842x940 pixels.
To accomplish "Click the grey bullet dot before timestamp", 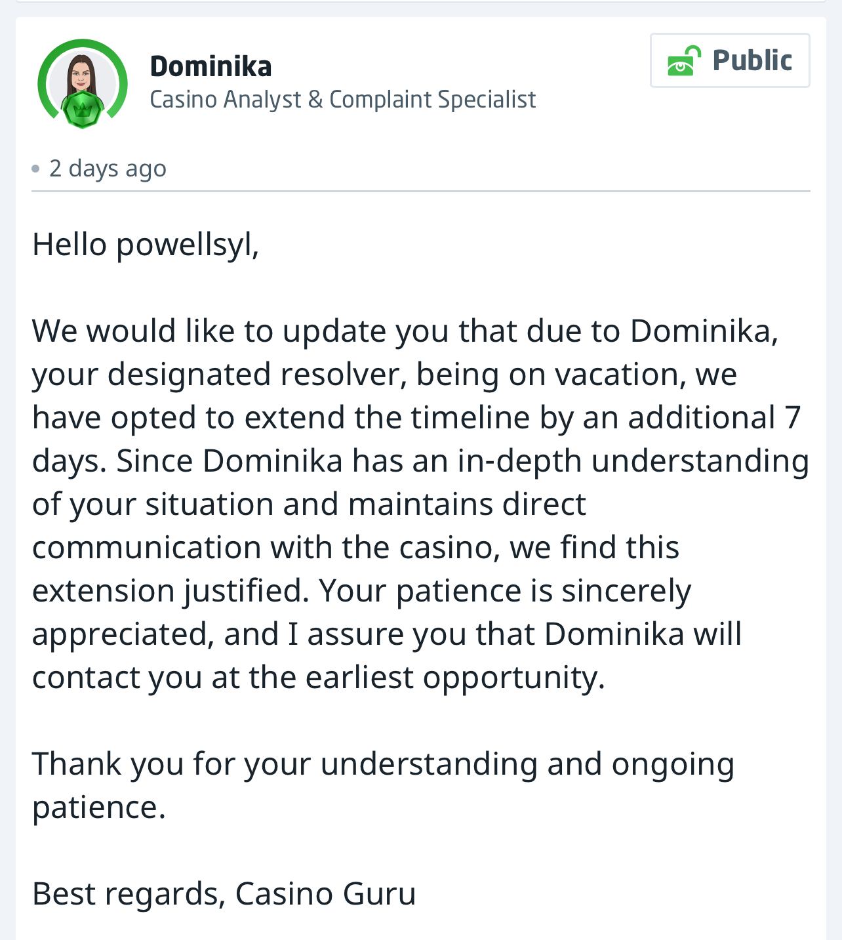I will tap(35, 169).
